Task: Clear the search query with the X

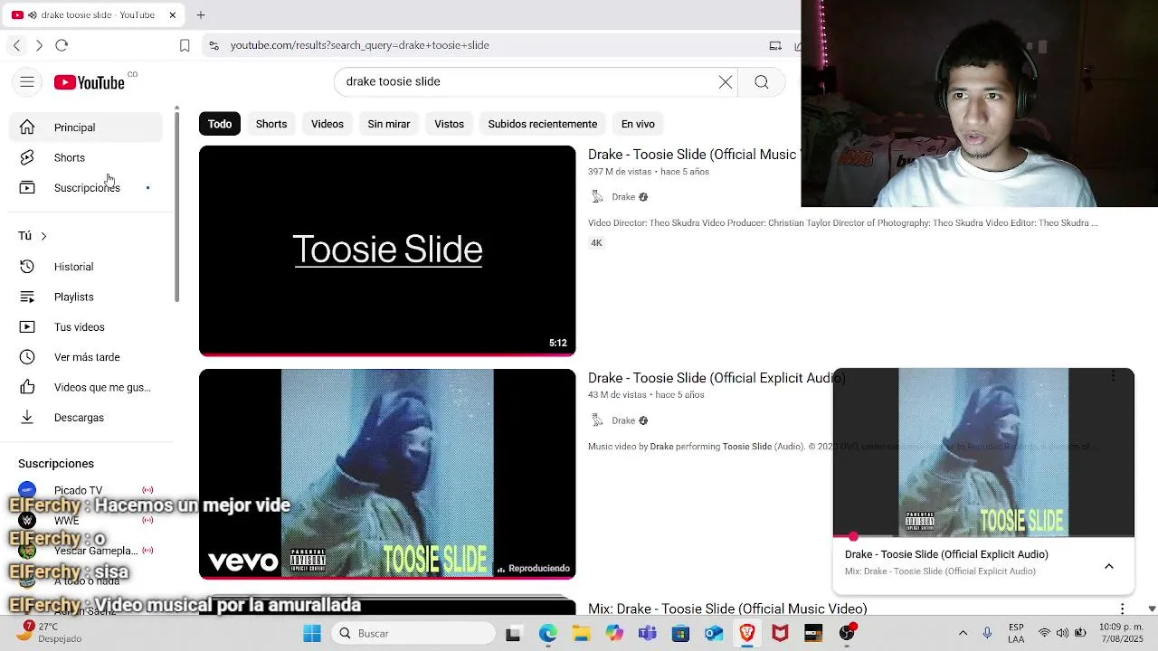Action: coord(726,82)
